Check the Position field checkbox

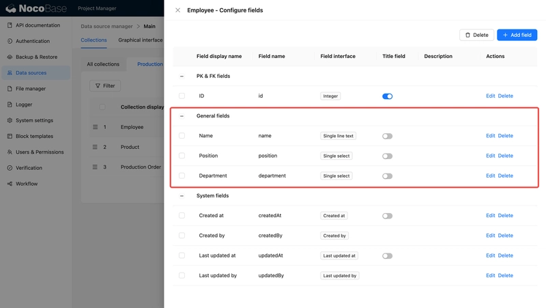click(182, 156)
